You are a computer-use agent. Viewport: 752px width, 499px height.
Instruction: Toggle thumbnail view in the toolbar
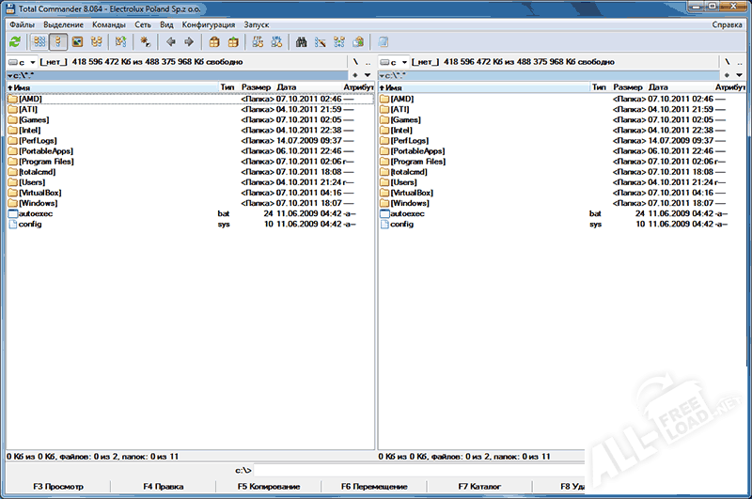[76, 41]
